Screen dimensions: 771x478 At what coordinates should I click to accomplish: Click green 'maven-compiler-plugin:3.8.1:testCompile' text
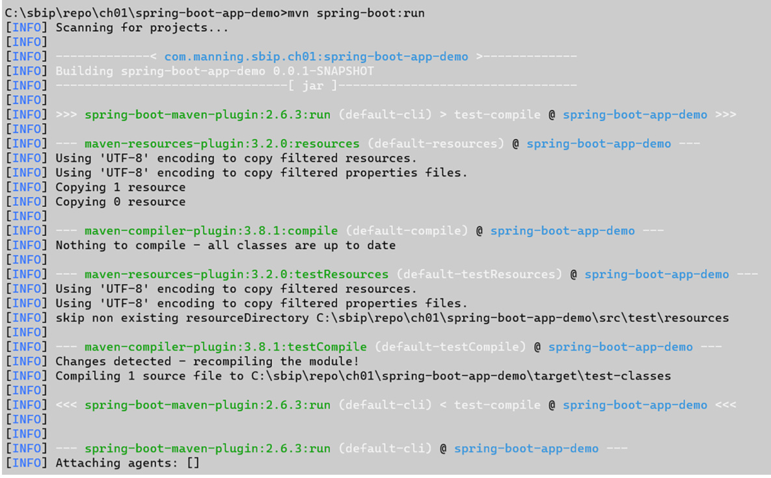pyautogui.click(x=225, y=347)
